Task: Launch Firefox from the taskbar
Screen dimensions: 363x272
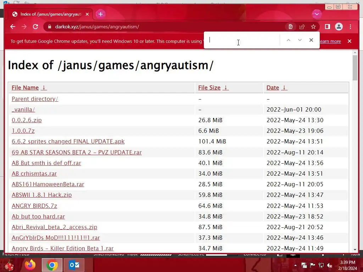Action: [x=30, y=265]
